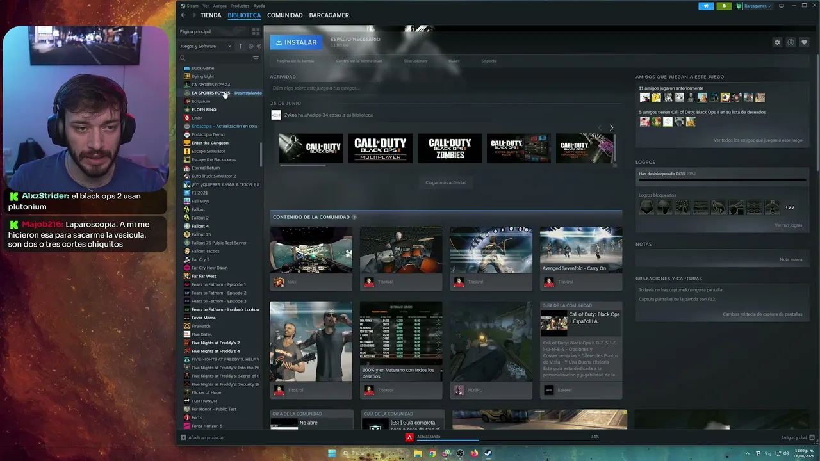Enter Big Picture mode icon
This screenshot has height=461, width=820.
(782, 6)
